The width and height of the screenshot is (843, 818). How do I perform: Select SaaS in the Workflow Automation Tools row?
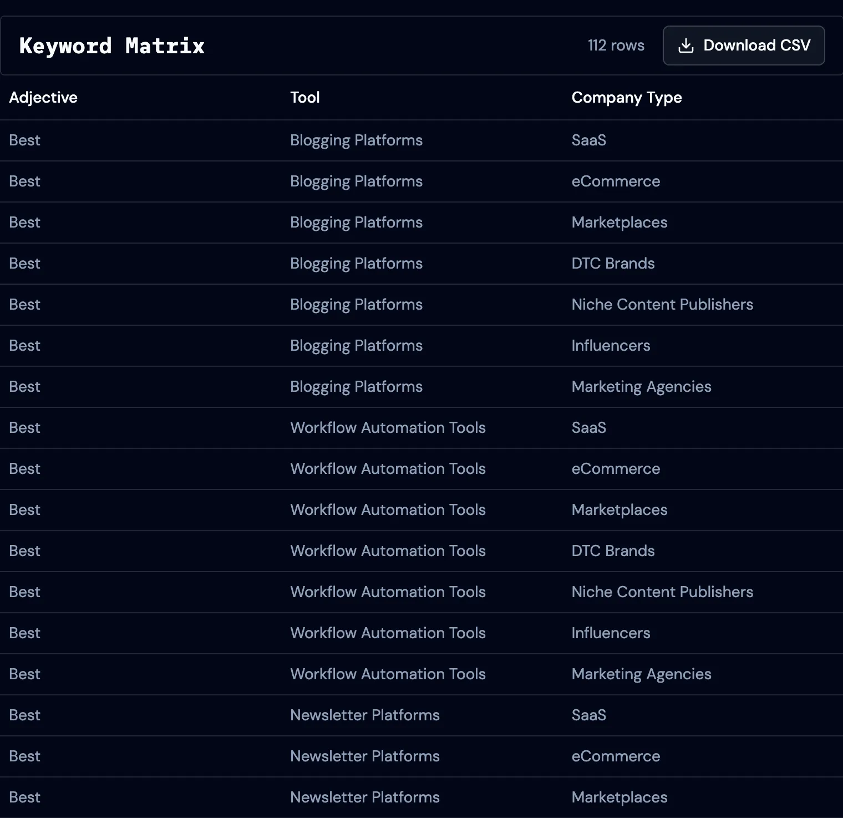[x=588, y=428]
